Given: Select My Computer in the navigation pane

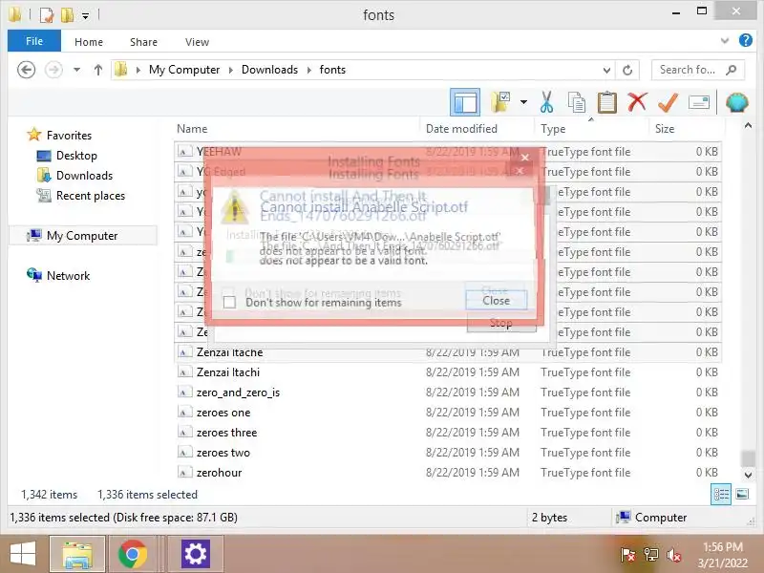Looking at the screenshot, I should 82,236.
